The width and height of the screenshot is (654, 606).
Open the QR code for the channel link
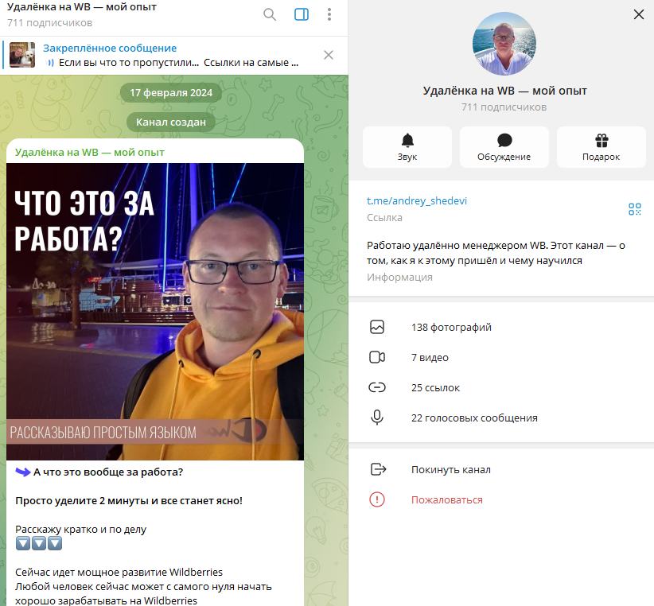click(x=635, y=209)
